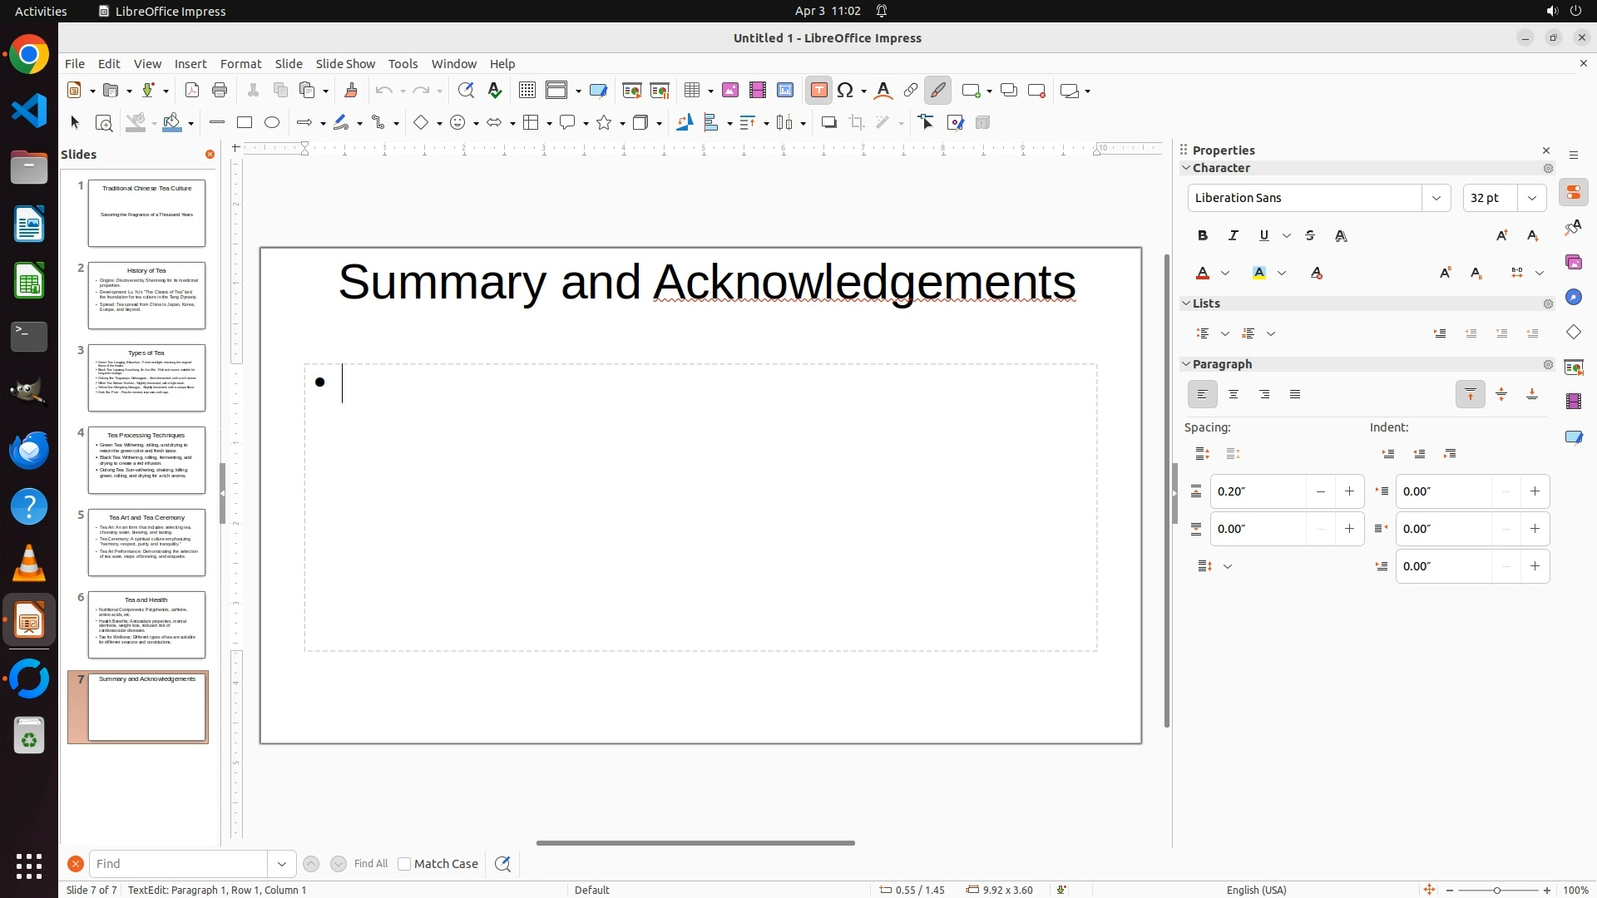
Task: Adjust the zoom slider in the status bar
Action: (x=1497, y=891)
